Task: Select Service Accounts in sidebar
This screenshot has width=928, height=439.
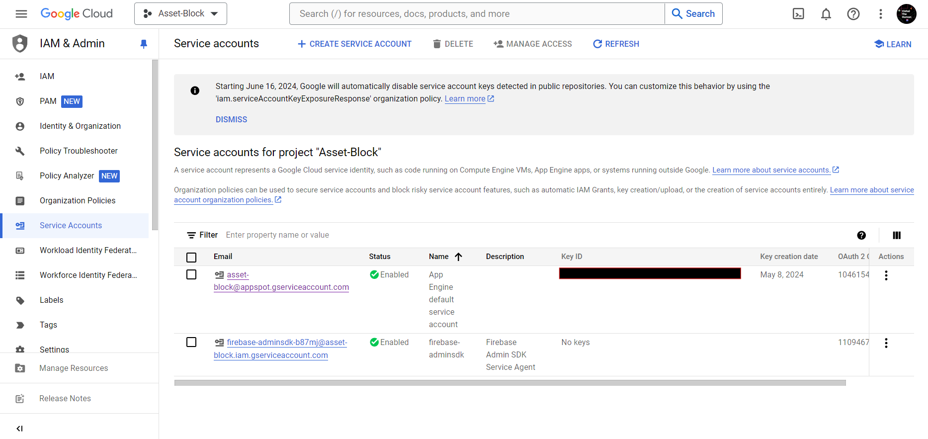Action: pos(75,226)
